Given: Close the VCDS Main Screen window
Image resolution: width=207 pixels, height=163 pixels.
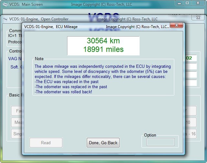Looking at the screenshot, I should pos(198,3).
